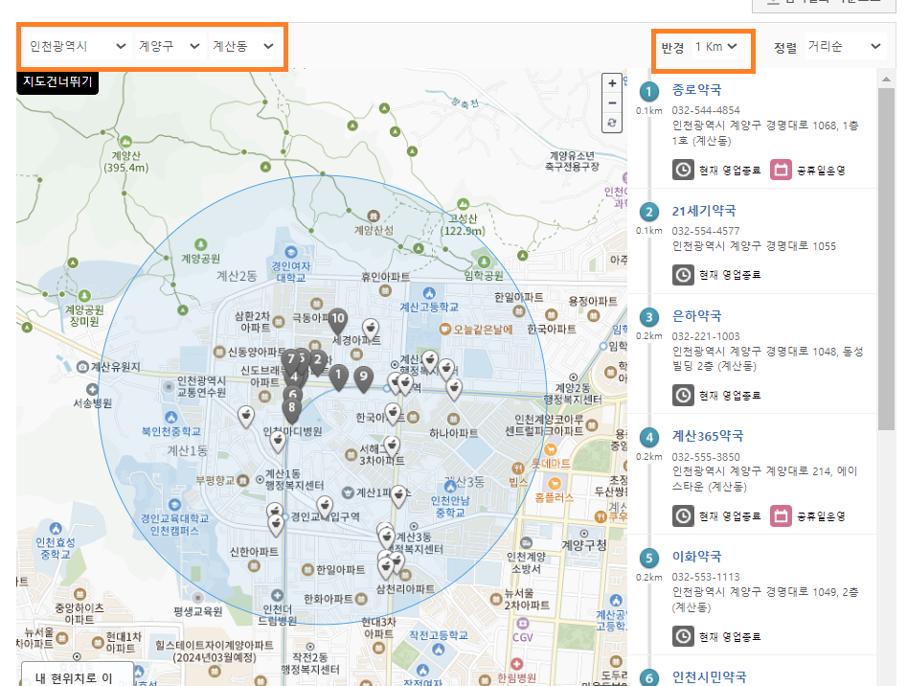907x686 pixels.
Task: Click the zoom out icon on the map
Action: (x=611, y=102)
